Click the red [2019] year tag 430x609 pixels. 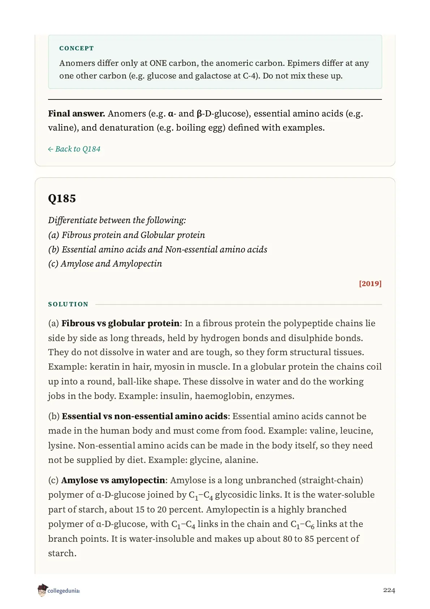(x=370, y=284)
